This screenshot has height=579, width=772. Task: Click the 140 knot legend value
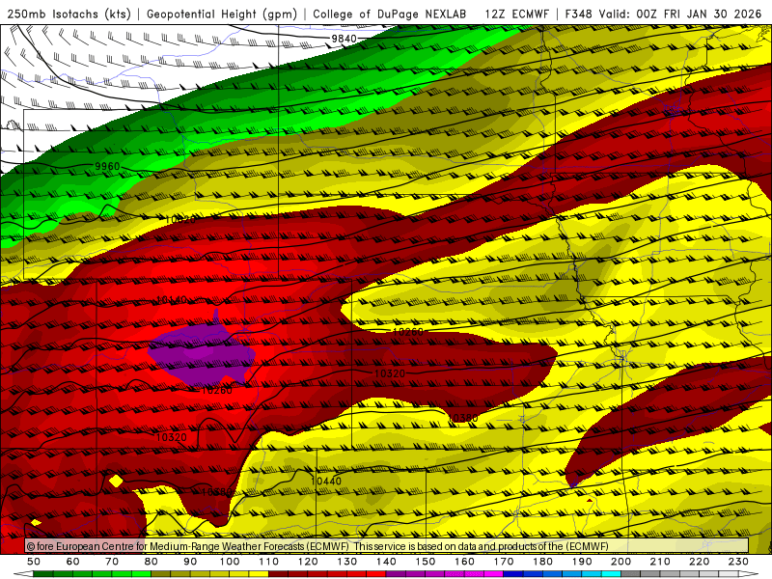[x=386, y=562]
